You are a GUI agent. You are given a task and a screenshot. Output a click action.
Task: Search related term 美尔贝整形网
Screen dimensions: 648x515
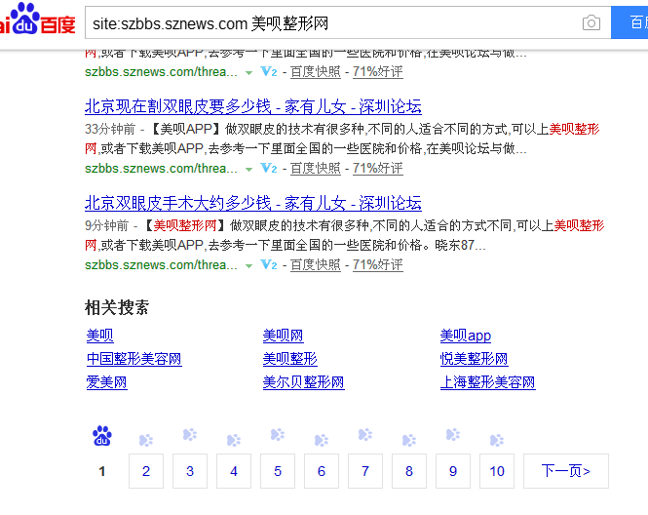[304, 382]
